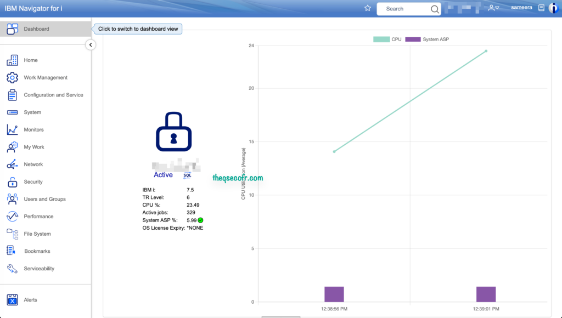The height and width of the screenshot is (318, 562).
Task: Click the IBM i info logo icon
Action: tap(554, 8)
